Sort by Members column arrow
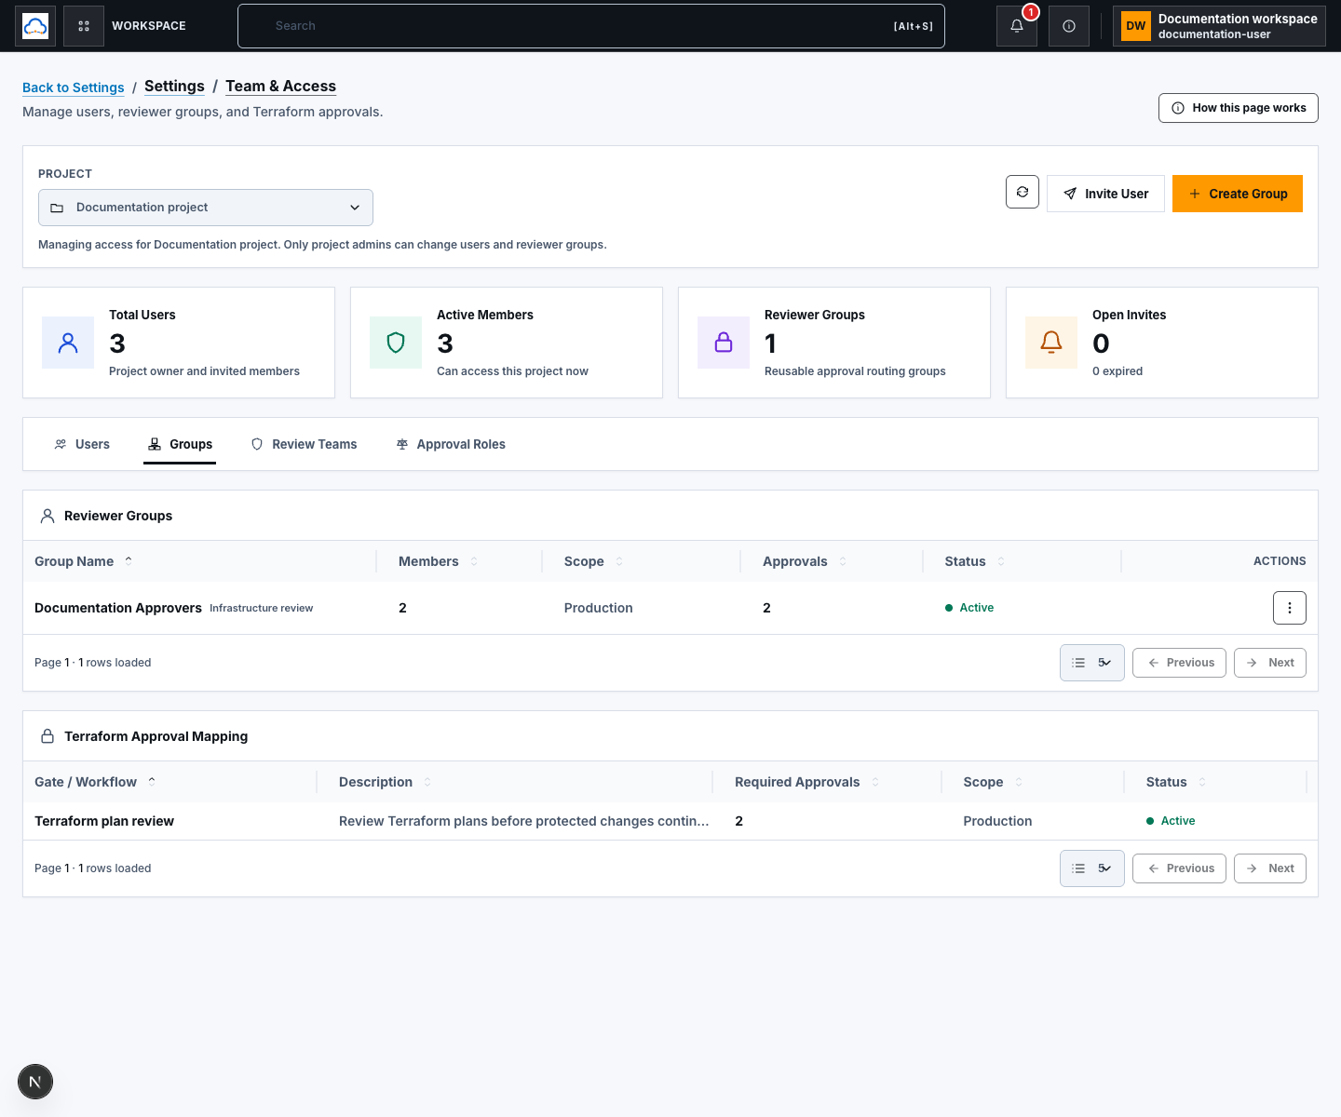 point(474,561)
